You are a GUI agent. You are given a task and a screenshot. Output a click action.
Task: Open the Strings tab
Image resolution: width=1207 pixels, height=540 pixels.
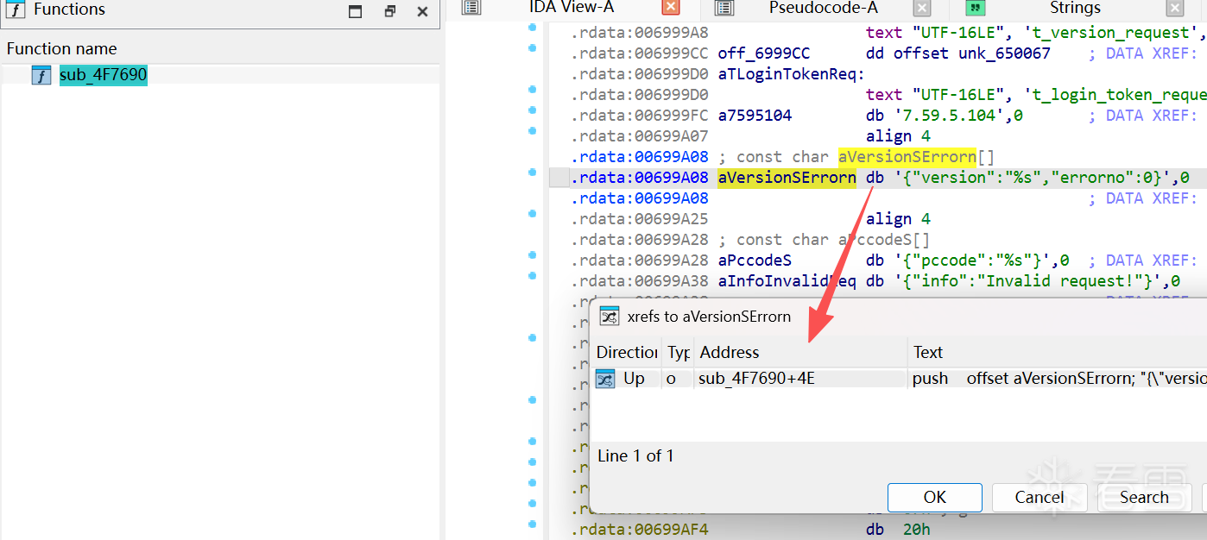click(1075, 8)
